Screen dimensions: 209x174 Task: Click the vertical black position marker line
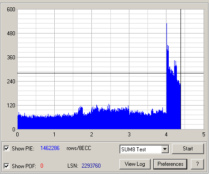(x=180, y=45)
